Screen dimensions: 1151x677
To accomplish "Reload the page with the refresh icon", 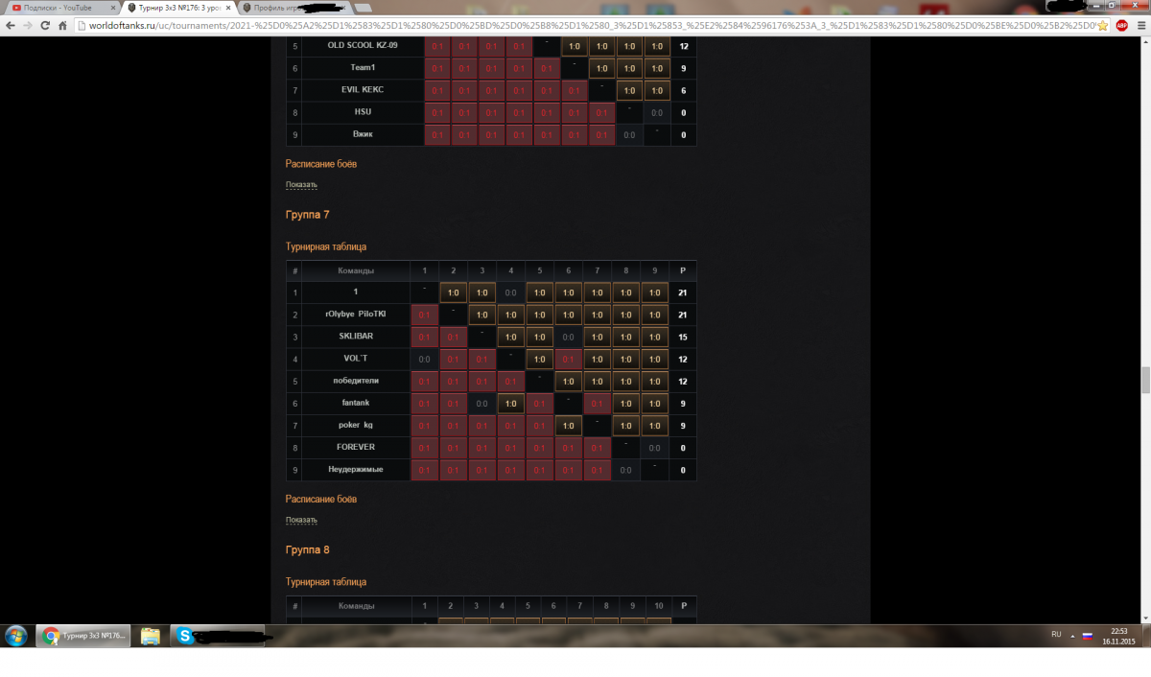I will (44, 25).
